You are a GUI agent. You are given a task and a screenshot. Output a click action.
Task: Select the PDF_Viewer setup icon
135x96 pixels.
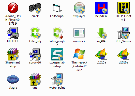pyautogui.click(x=124, y=33)
